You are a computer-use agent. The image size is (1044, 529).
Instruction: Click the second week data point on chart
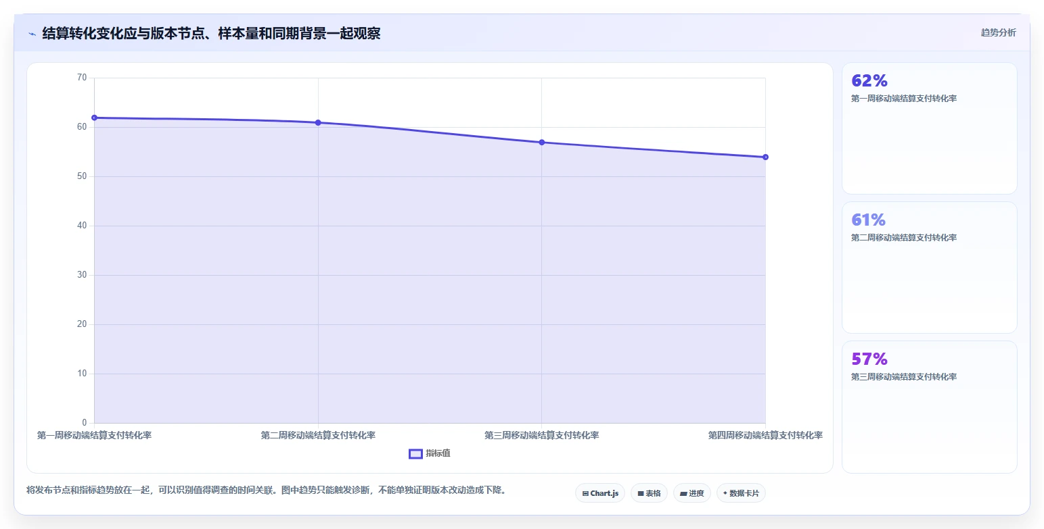(318, 123)
